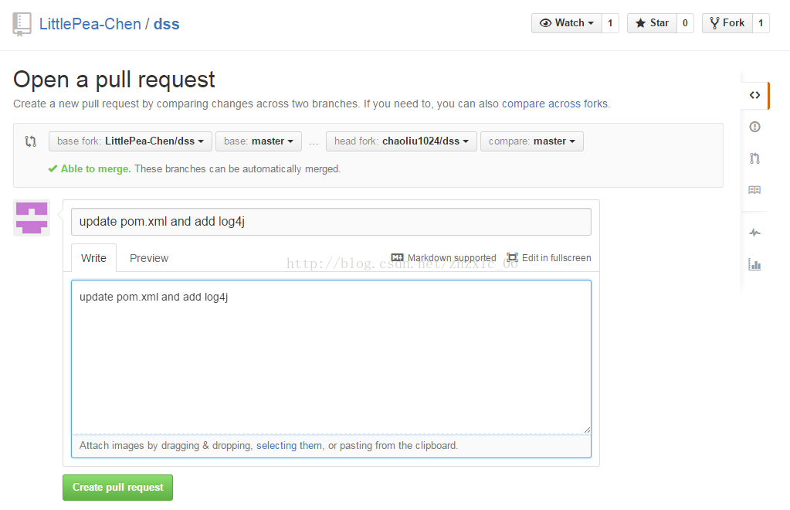Click the repository book icon

tap(22, 24)
